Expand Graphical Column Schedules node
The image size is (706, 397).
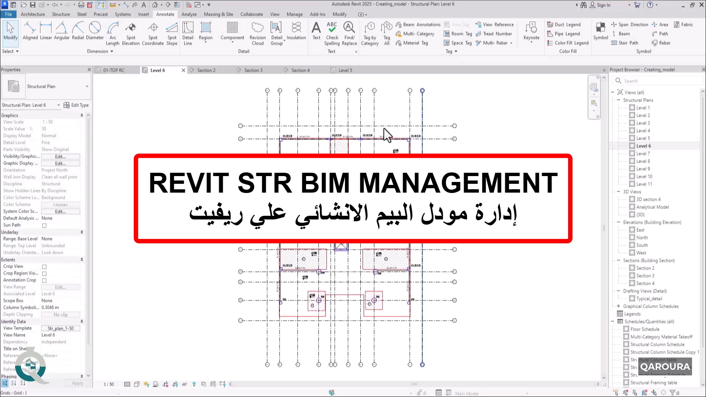tap(618, 306)
